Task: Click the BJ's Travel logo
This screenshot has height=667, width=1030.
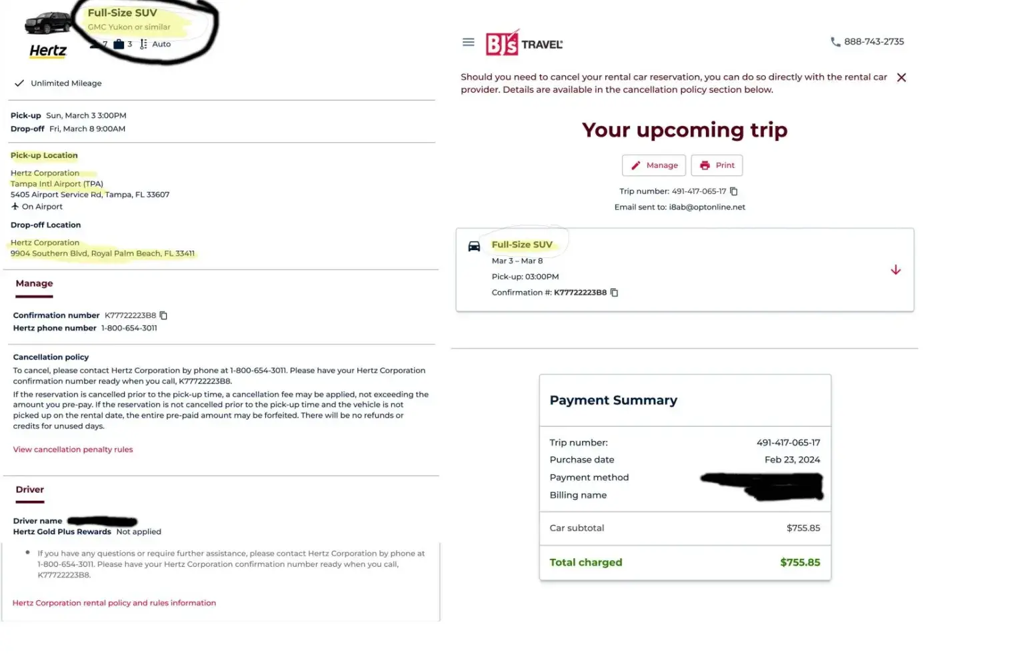Action: coord(524,44)
